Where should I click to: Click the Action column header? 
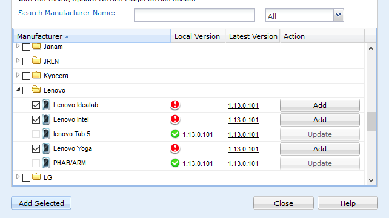click(x=322, y=36)
